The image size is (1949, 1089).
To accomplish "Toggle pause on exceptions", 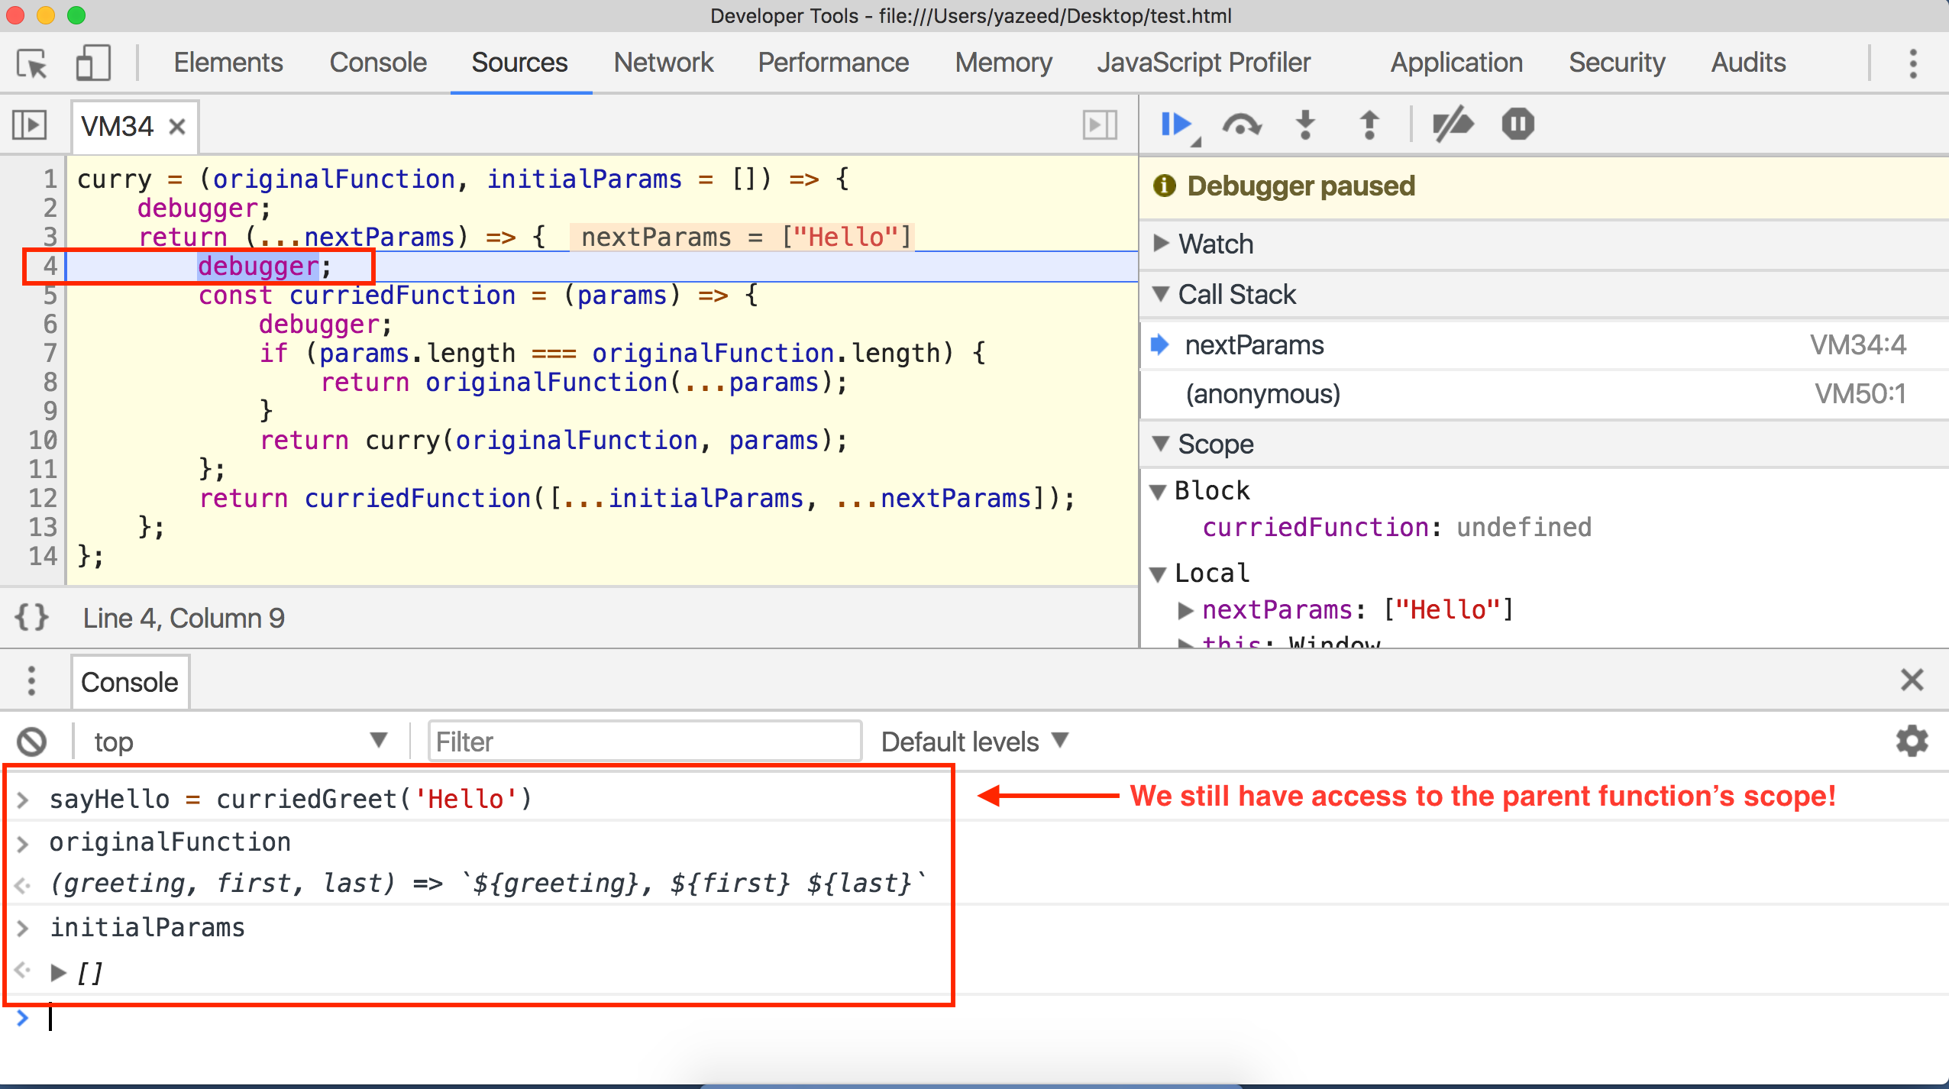I will [1516, 124].
